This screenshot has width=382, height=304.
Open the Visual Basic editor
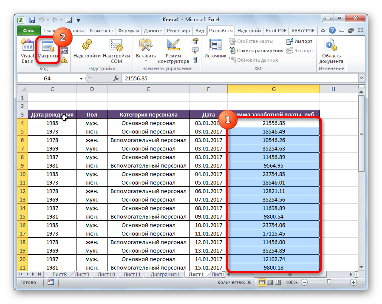27,51
